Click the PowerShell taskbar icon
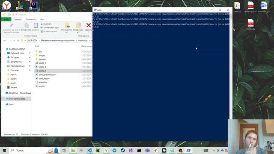 click(188, 150)
